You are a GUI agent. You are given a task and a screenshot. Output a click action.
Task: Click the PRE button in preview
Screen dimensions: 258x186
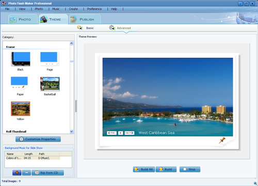tap(111, 133)
